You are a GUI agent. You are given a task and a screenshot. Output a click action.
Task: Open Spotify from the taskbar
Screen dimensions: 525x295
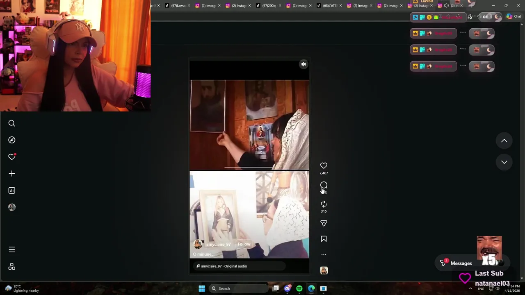[299, 288]
